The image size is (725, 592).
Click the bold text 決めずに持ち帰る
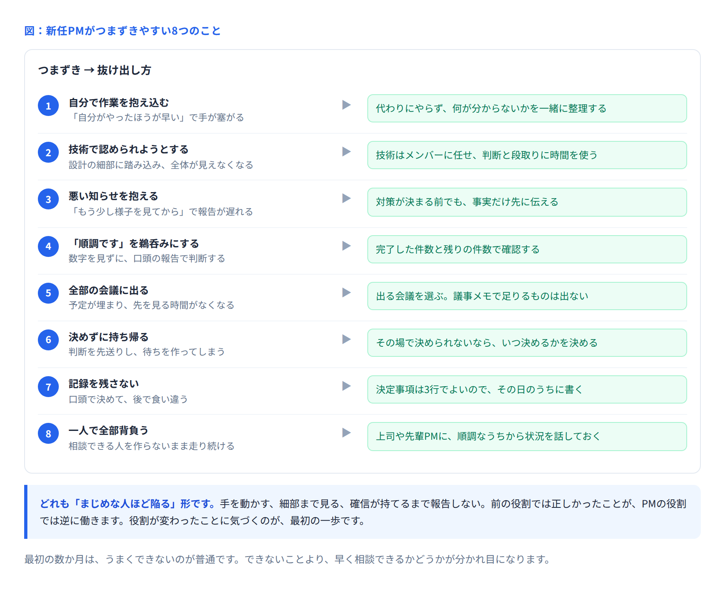(x=109, y=337)
